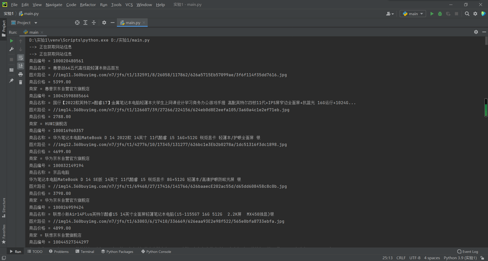Start debugging with the bug icon
The height and width of the screenshot is (261, 488).
click(x=440, y=14)
